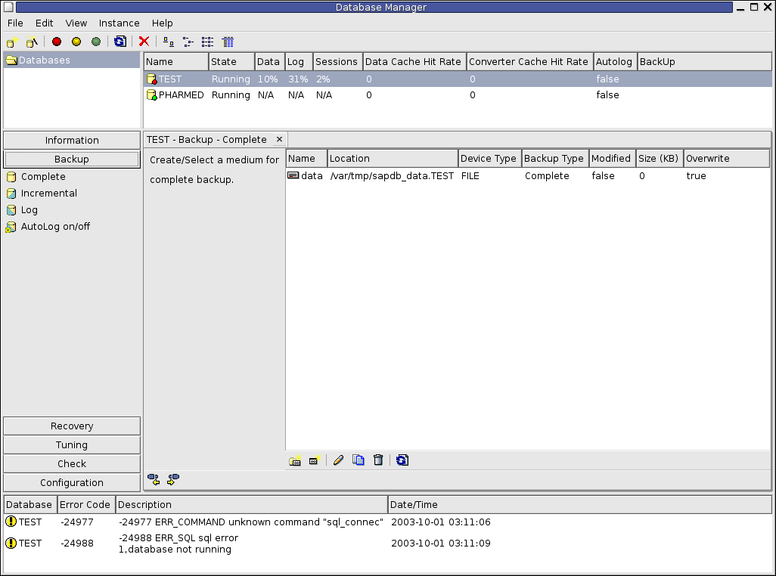Viewport: 776px width, 576px height.
Task: Click the yellow admin state circle
Action: pyautogui.click(x=76, y=42)
